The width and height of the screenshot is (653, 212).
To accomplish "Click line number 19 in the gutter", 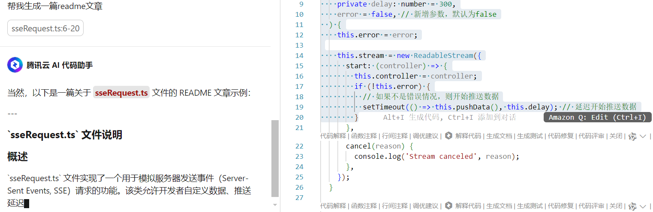I will (x=299, y=107).
